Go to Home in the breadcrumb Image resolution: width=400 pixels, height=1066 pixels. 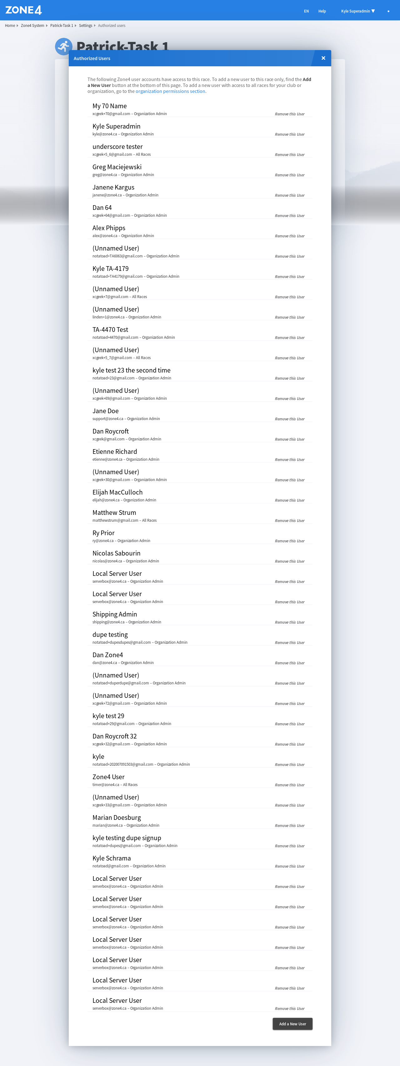pyautogui.click(x=10, y=26)
